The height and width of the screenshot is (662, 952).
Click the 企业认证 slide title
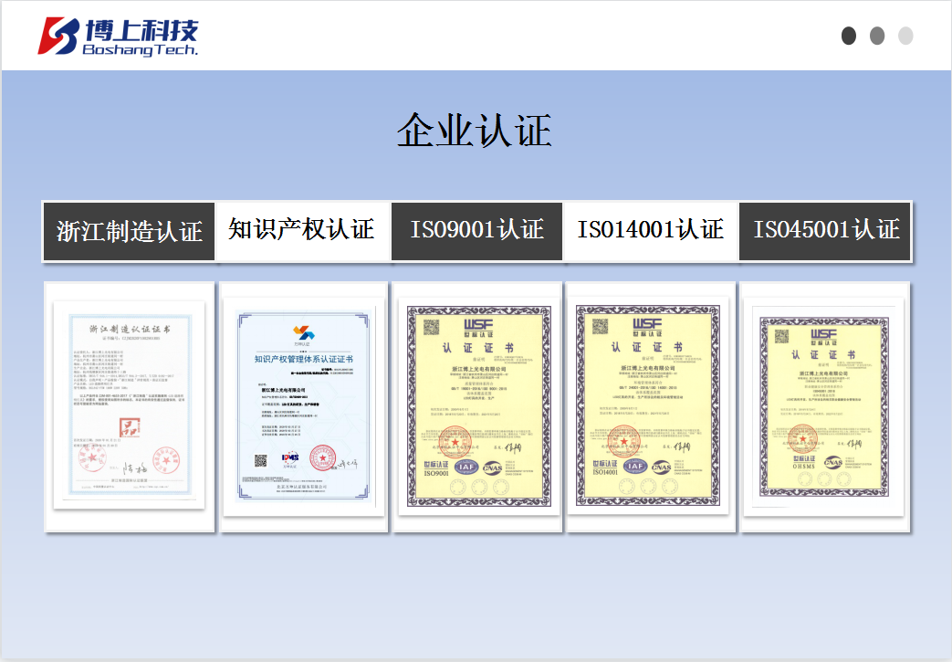pyautogui.click(x=475, y=131)
